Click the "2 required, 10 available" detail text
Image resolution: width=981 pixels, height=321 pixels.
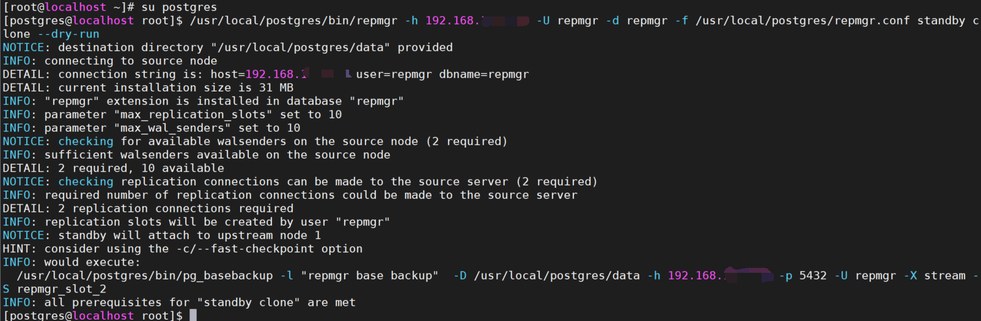141,168
